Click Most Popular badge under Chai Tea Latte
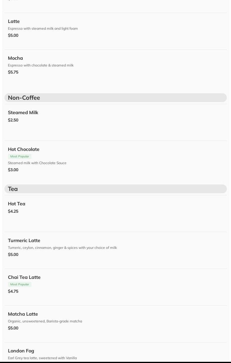 20,284
